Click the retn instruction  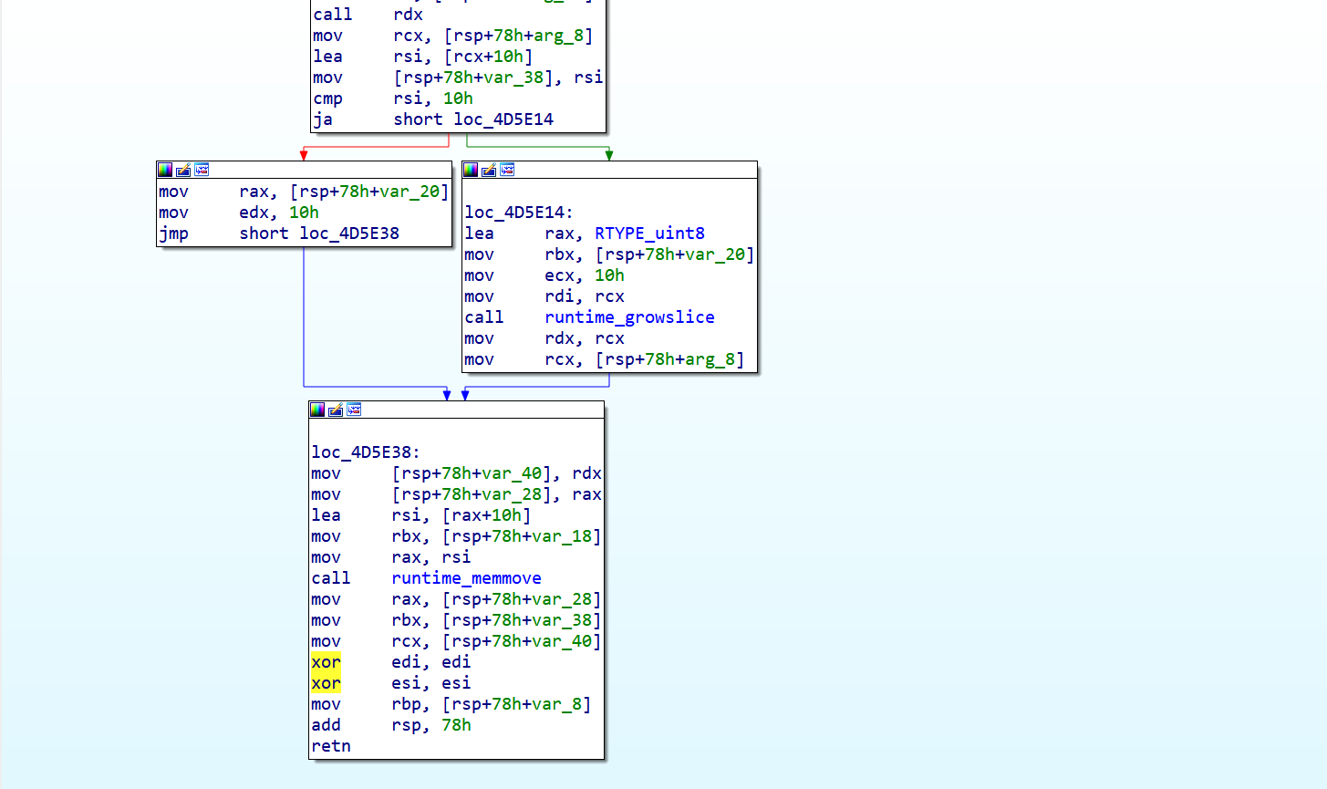[x=331, y=746]
